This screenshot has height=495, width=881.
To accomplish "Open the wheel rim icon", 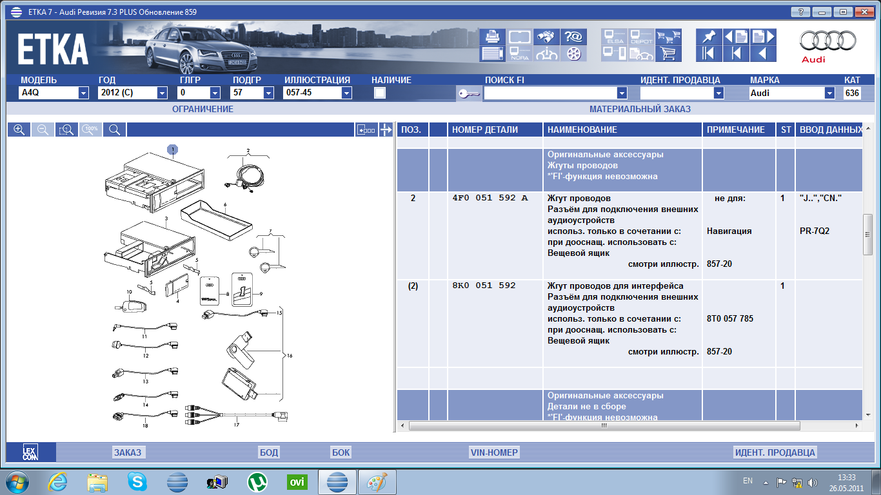I will tap(573, 53).
